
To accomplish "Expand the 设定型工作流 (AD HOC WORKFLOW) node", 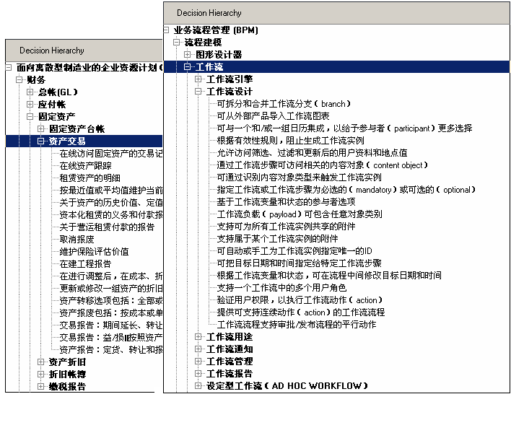I will 198,386.
